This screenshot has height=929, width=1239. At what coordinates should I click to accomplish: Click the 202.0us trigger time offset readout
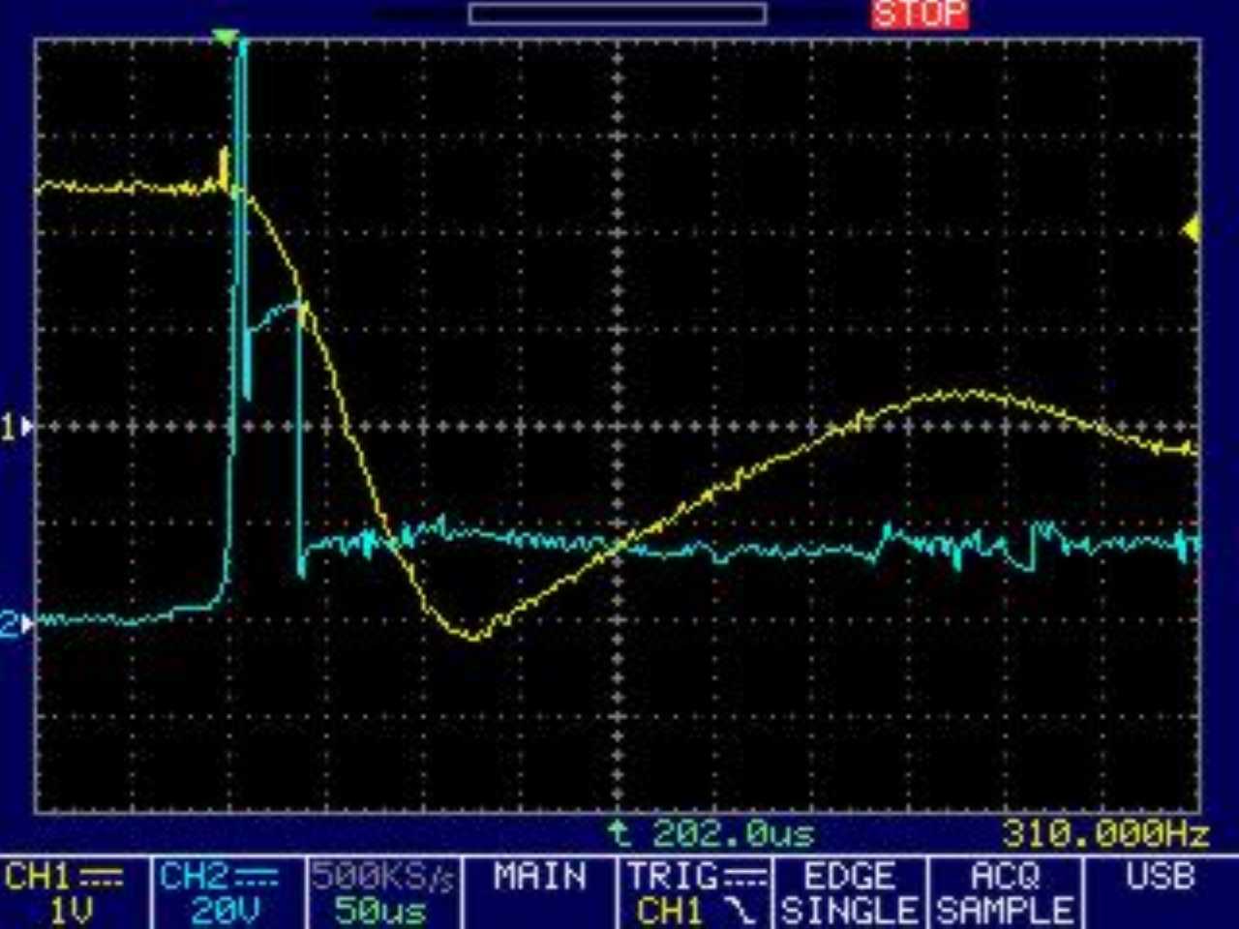(x=711, y=832)
